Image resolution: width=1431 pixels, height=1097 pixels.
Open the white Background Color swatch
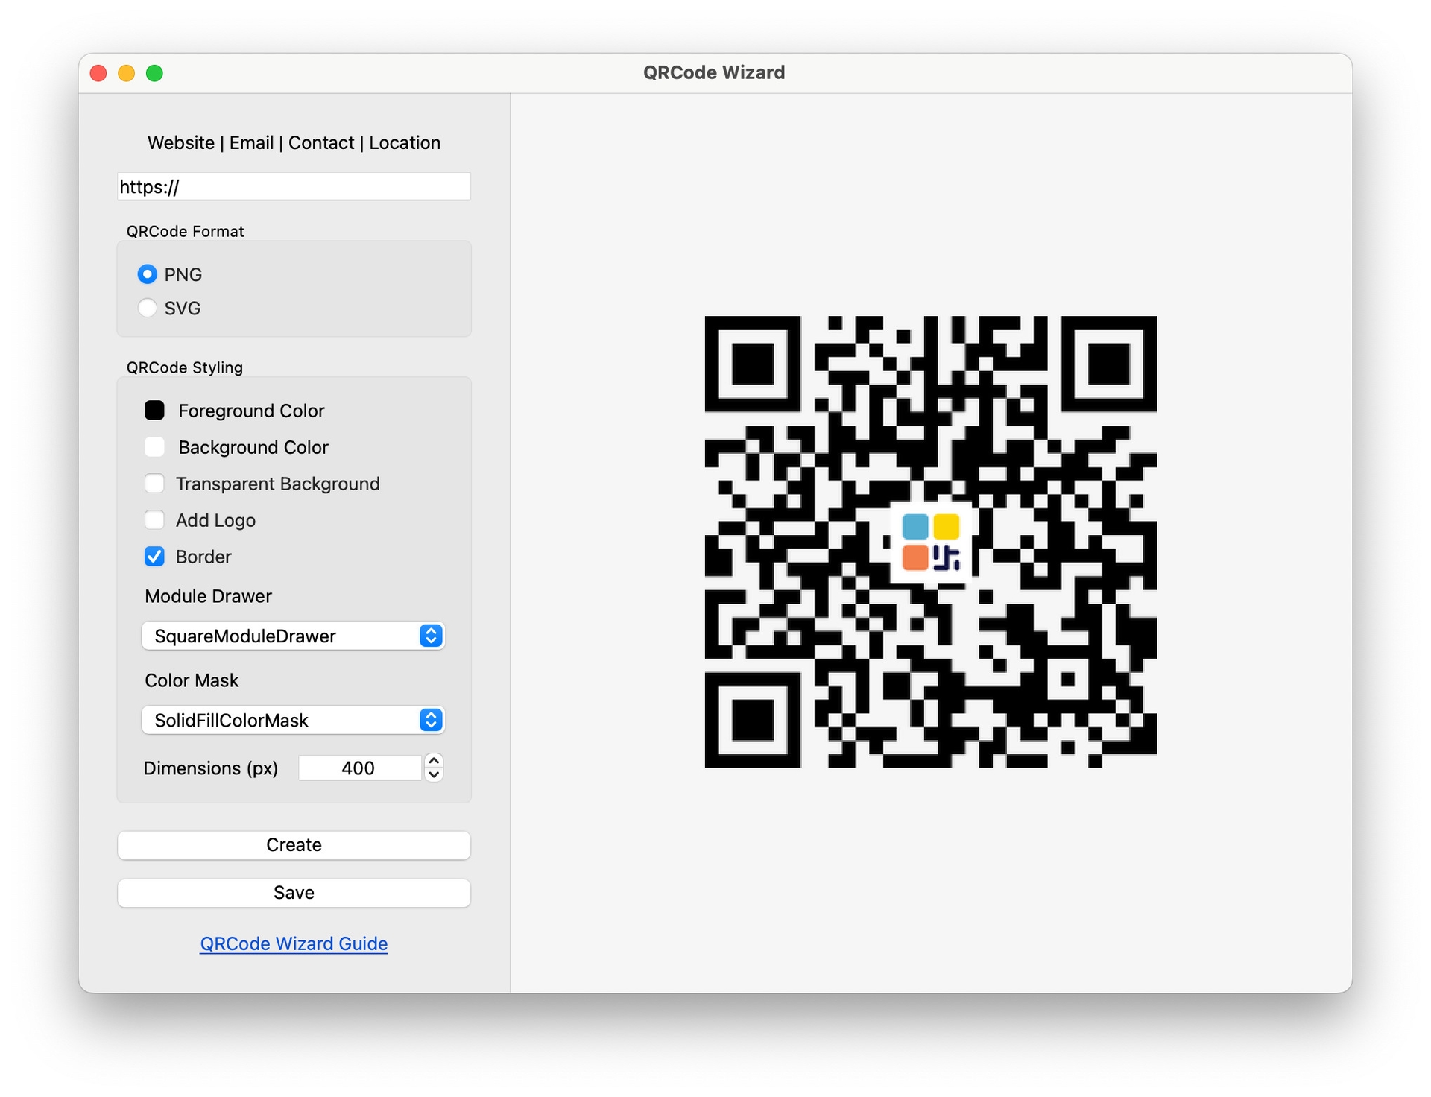click(154, 447)
